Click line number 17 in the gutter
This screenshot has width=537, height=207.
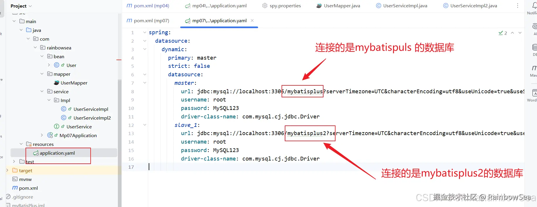coord(131,167)
